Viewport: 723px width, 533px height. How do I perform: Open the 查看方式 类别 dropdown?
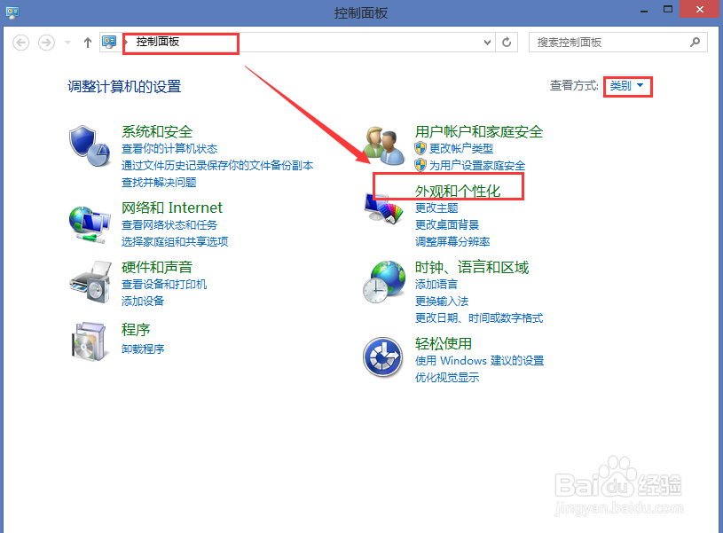click(x=627, y=86)
